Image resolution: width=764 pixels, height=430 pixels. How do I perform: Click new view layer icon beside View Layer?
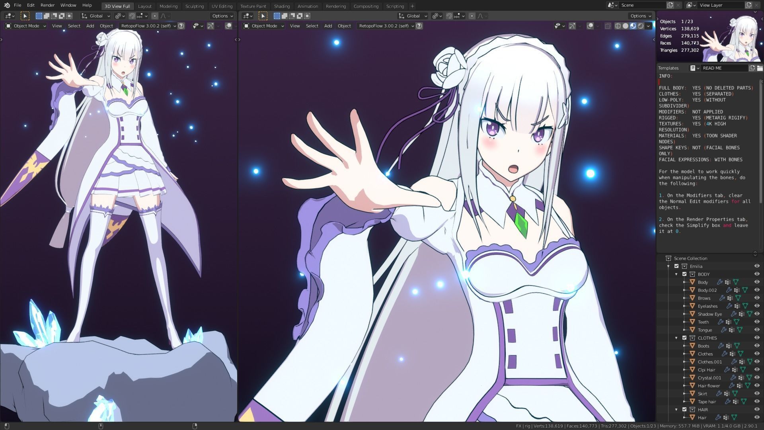[748, 5]
